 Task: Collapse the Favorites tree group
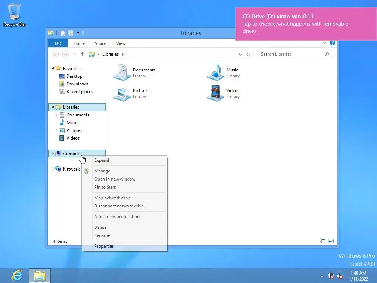[53, 68]
